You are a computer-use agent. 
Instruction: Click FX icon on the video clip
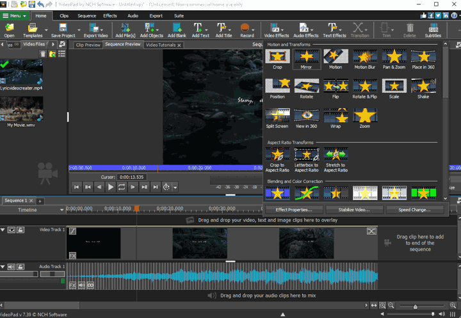point(72,255)
